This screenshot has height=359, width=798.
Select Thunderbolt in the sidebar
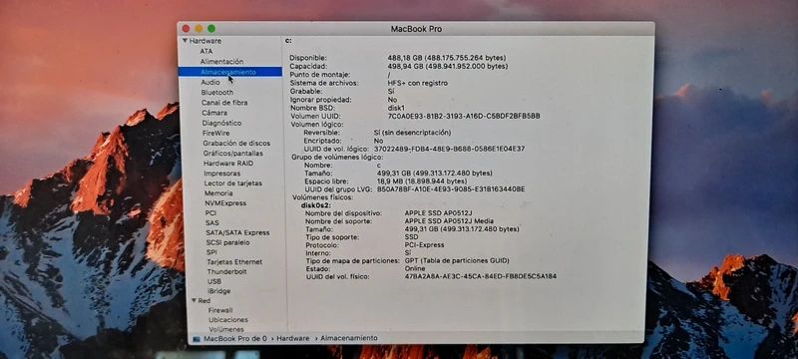click(x=227, y=271)
